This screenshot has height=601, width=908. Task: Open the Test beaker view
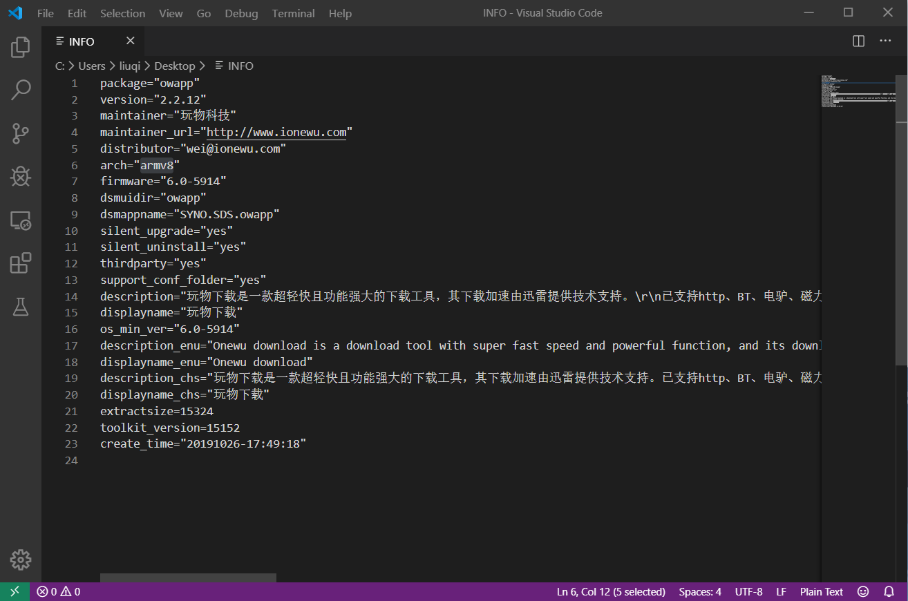tap(21, 307)
